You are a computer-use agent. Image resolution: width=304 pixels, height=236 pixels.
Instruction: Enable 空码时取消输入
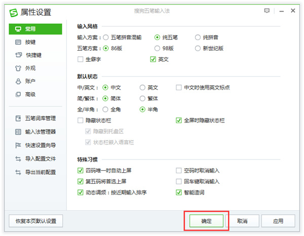[178, 171]
